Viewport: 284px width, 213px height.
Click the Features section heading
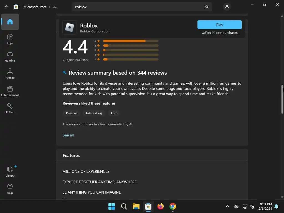(x=71, y=155)
